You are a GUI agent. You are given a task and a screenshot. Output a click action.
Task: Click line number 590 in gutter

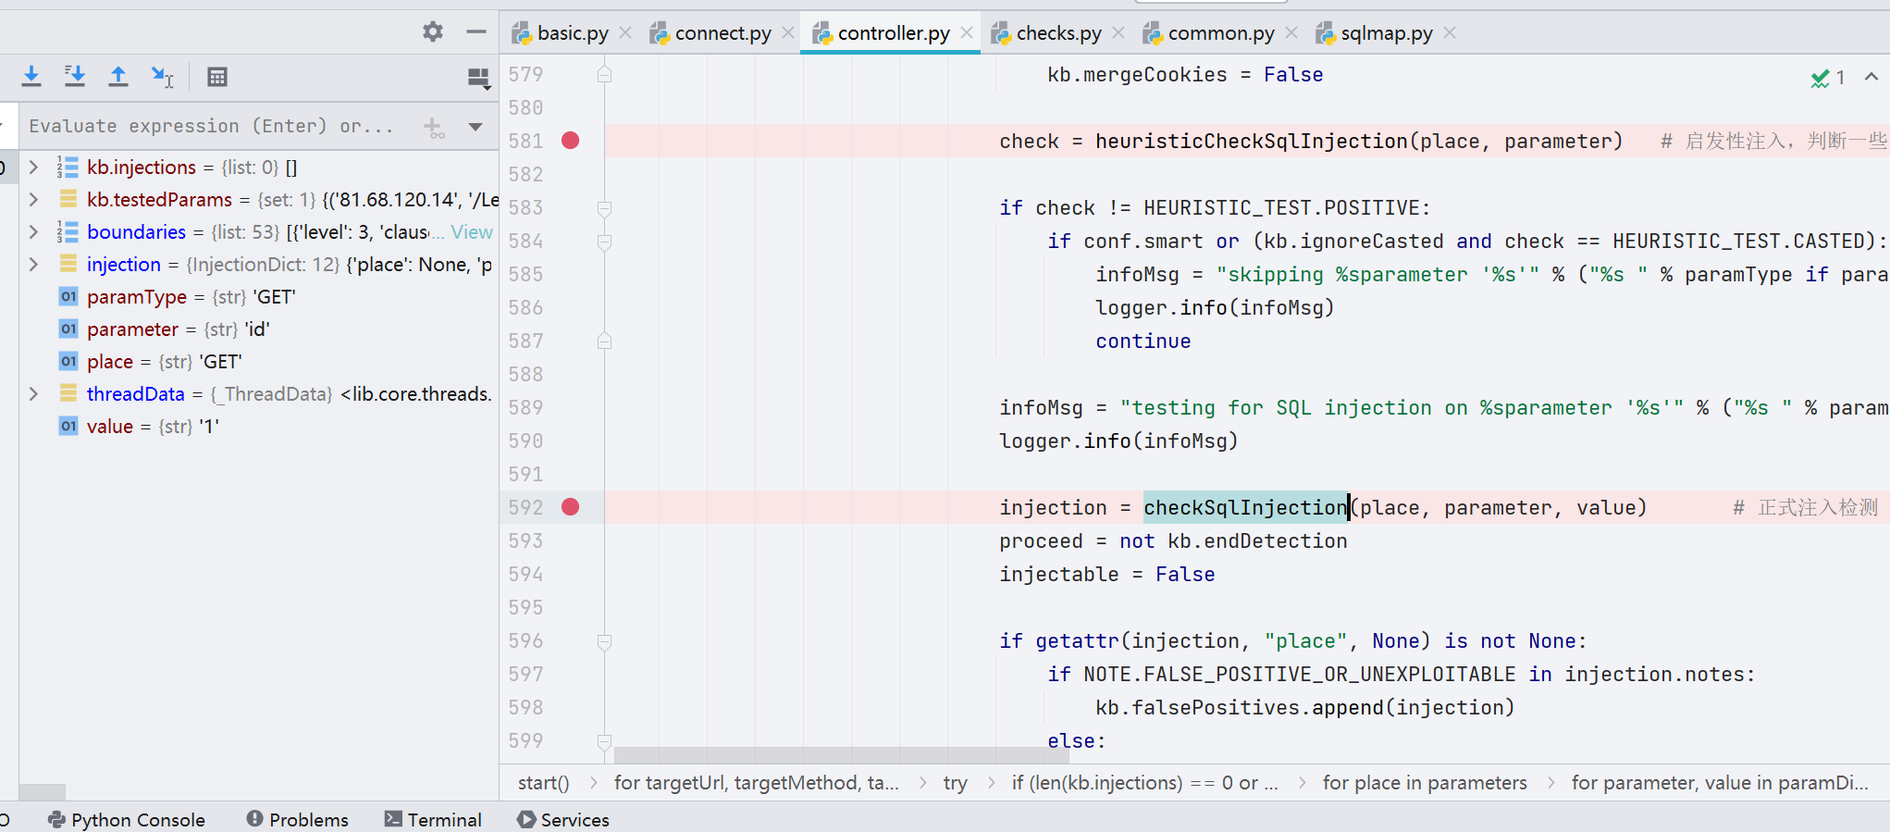(x=525, y=441)
